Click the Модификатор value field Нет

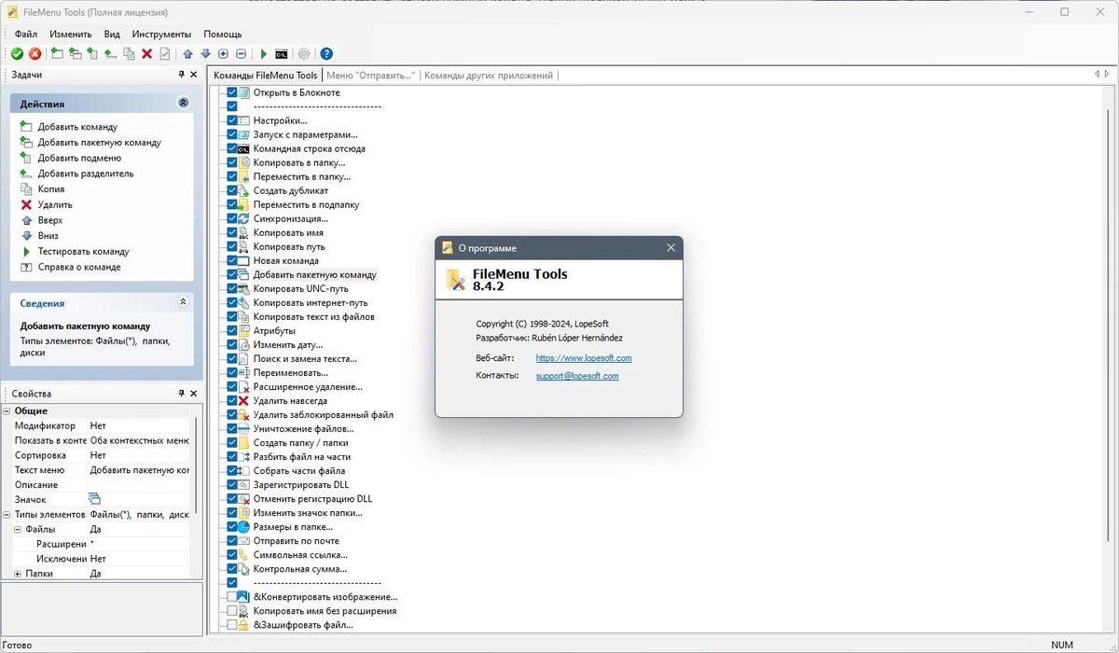[139, 425]
